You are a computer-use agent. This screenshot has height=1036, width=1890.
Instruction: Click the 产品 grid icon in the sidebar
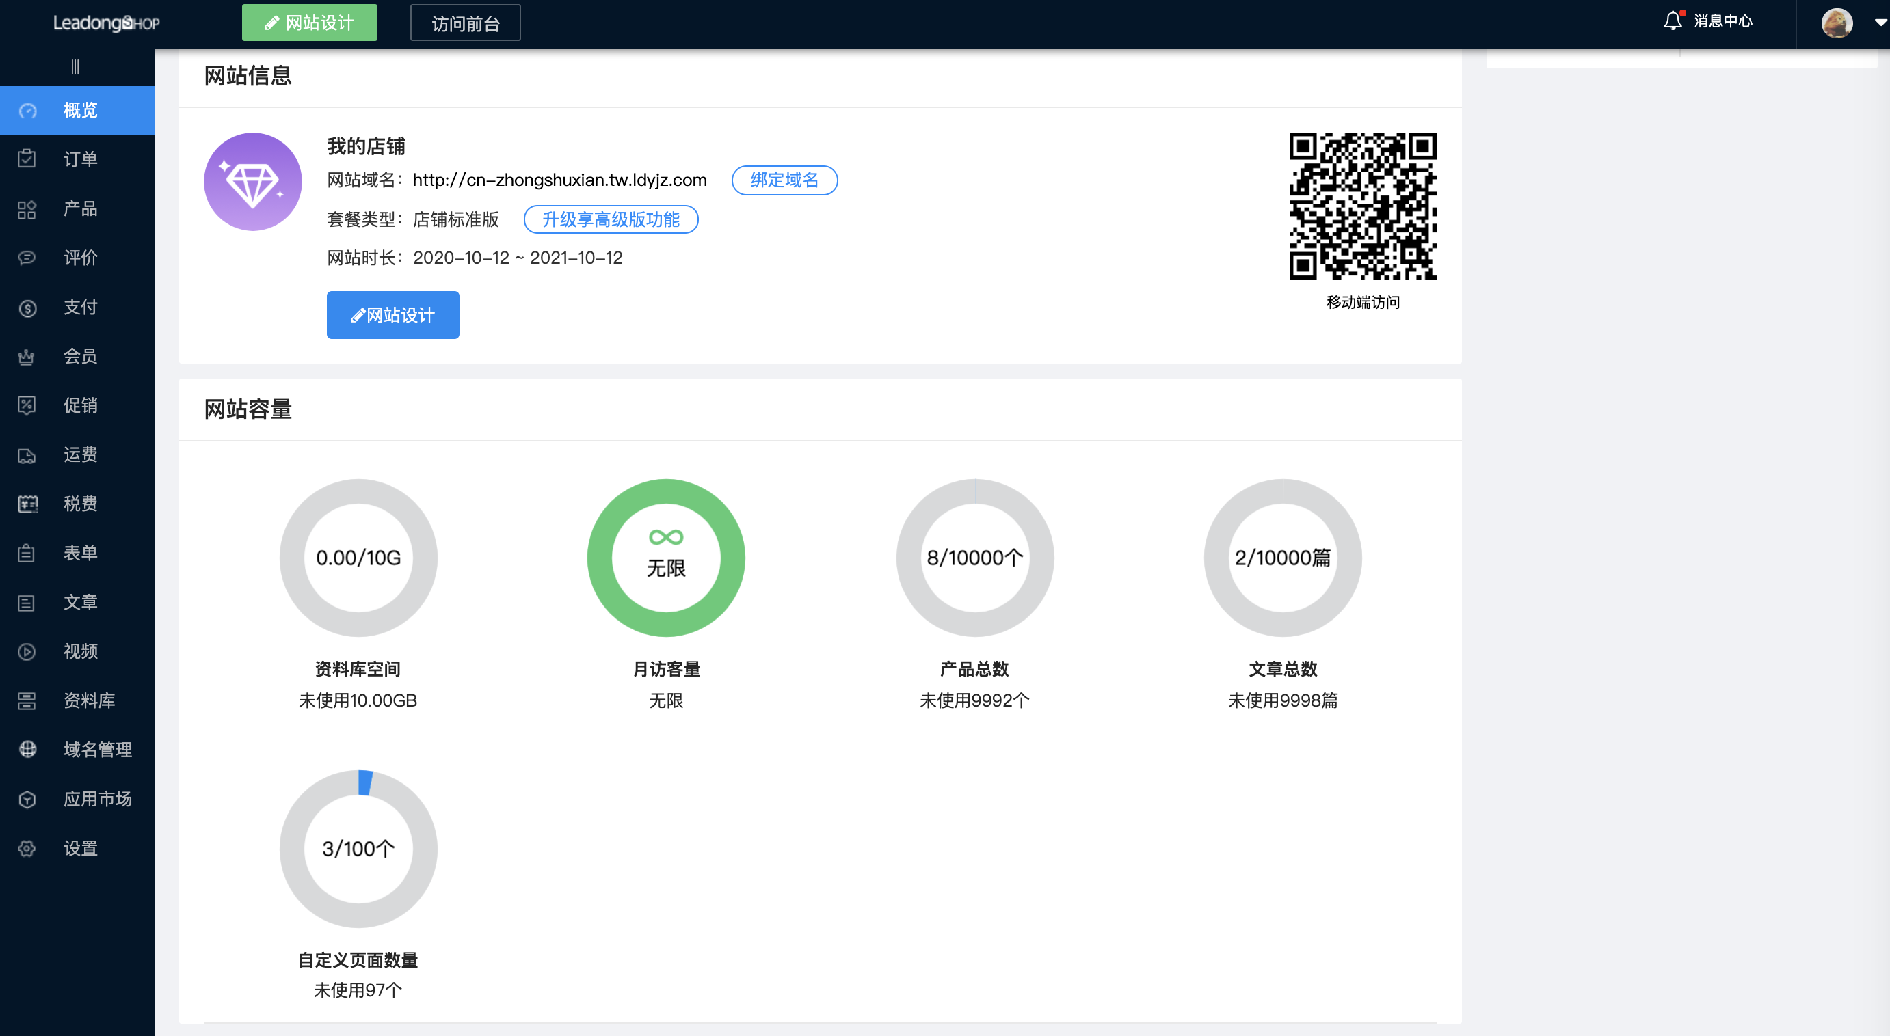click(27, 209)
